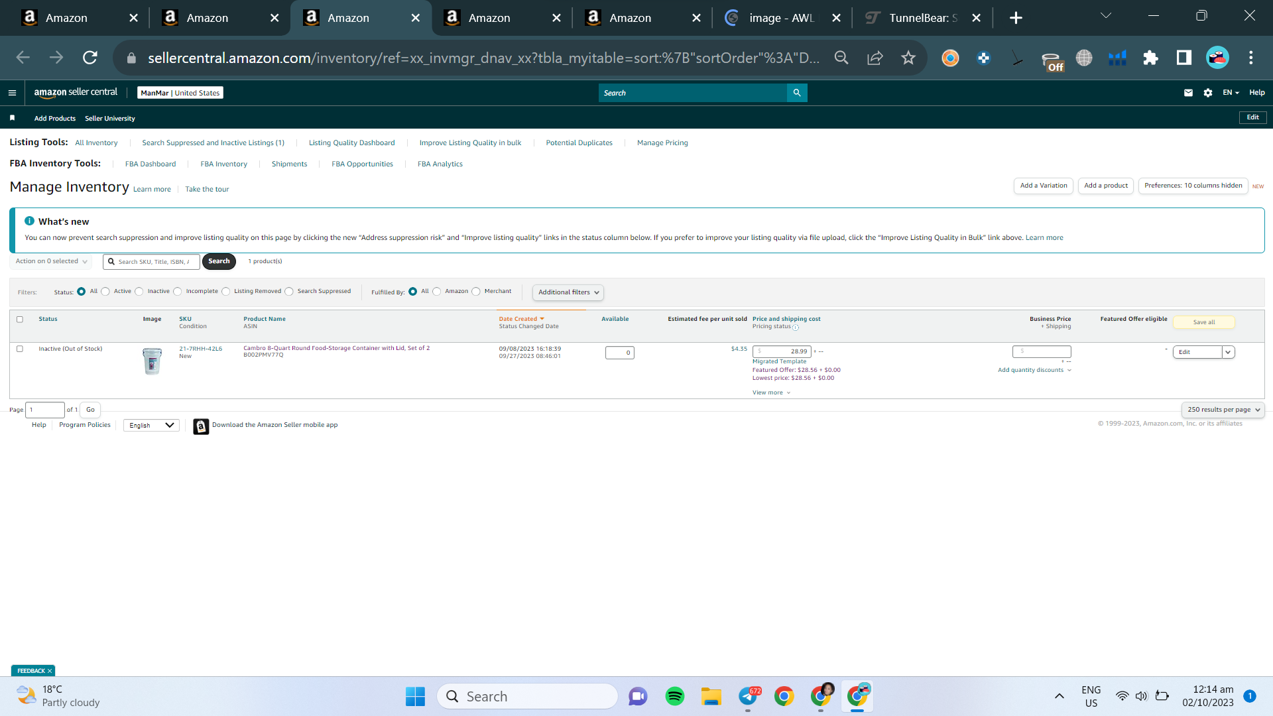Open the EN language selector
This screenshot has height=716, width=1273.
click(1231, 93)
